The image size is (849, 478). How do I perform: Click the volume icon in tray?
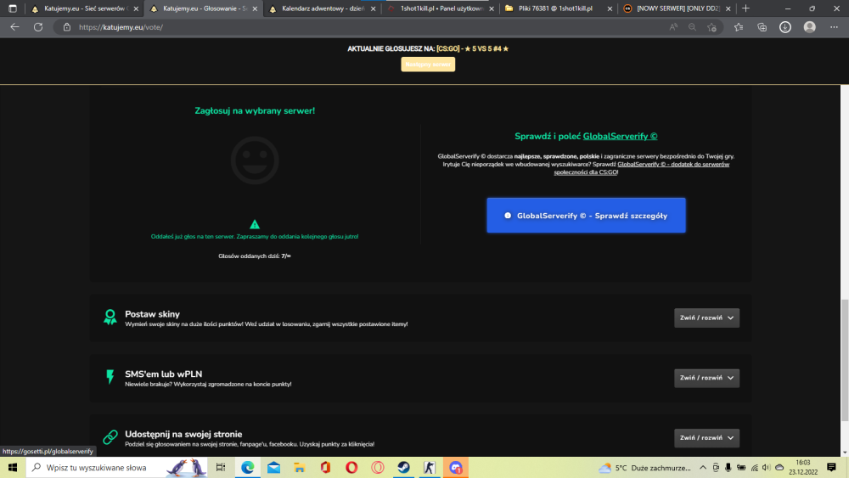pos(766,467)
